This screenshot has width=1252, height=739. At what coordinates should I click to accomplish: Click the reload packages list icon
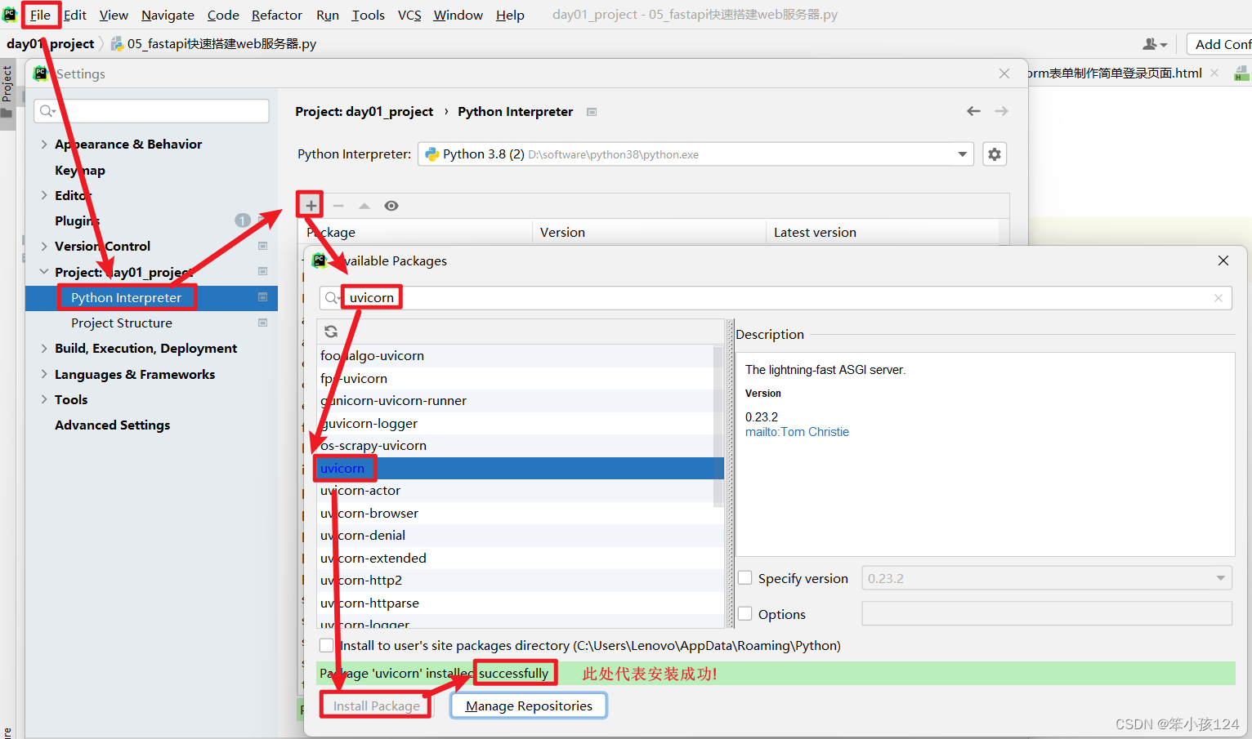[331, 332]
